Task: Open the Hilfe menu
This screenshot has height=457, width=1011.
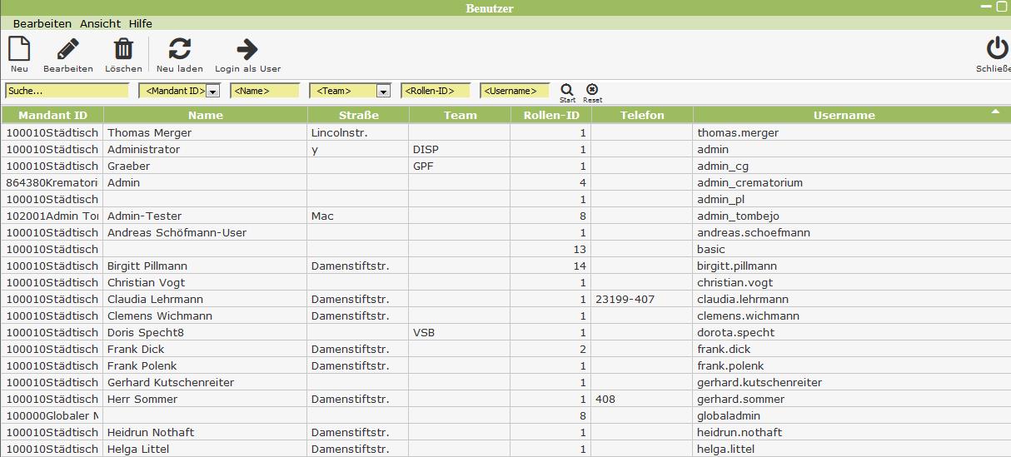Action: coord(140,24)
